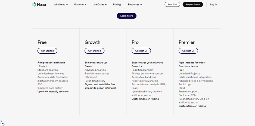255x126 pixels.
Task: Select the Platform menu label
Action: coord(79,5)
